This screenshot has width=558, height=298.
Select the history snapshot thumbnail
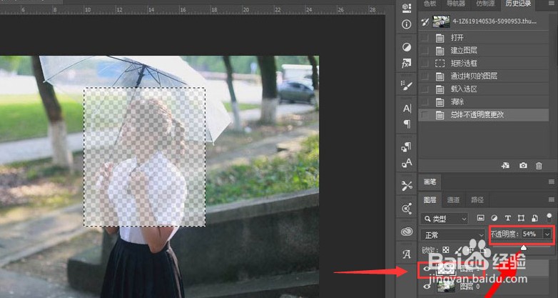[x=440, y=21]
